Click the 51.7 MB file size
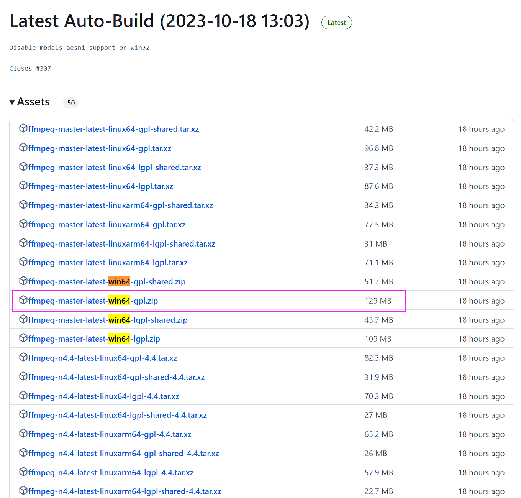 point(379,282)
